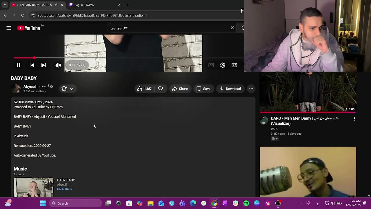
Task: Share the BABY BABY video
Action: [180, 89]
